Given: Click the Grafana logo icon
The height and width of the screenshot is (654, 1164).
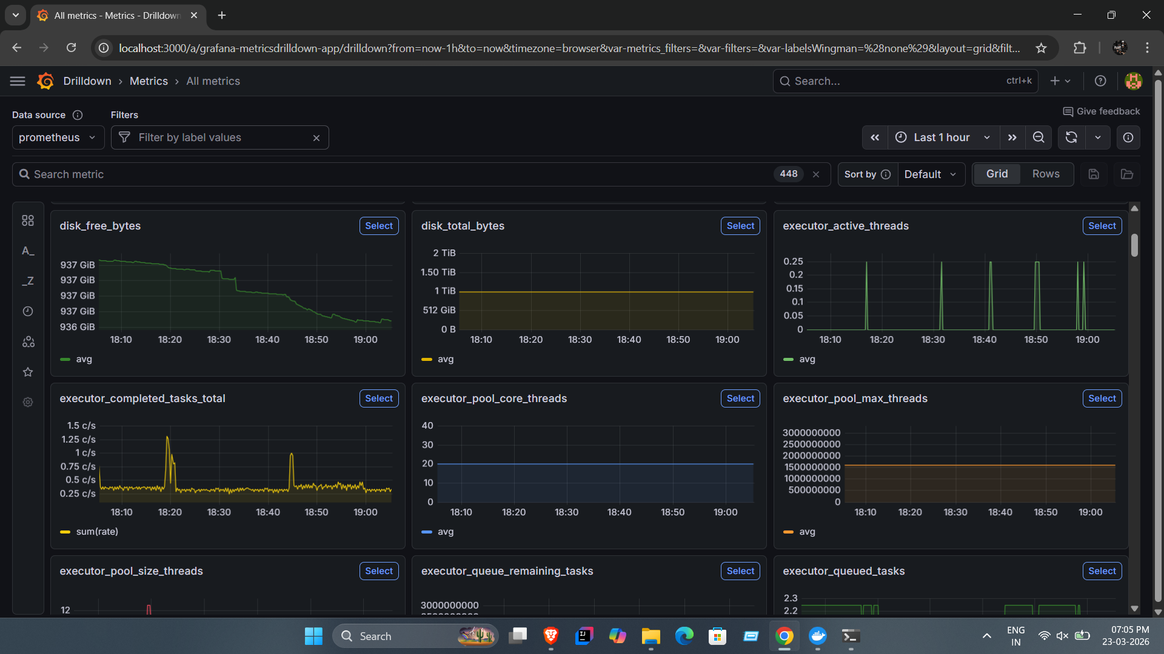Looking at the screenshot, I should tap(45, 81).
